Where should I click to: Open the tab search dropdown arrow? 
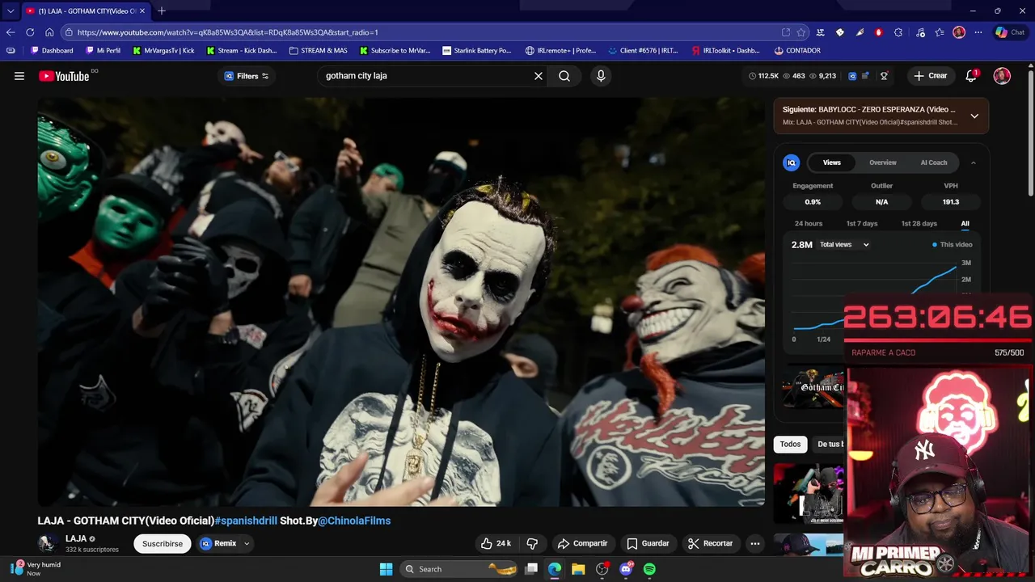click(11, 11)
